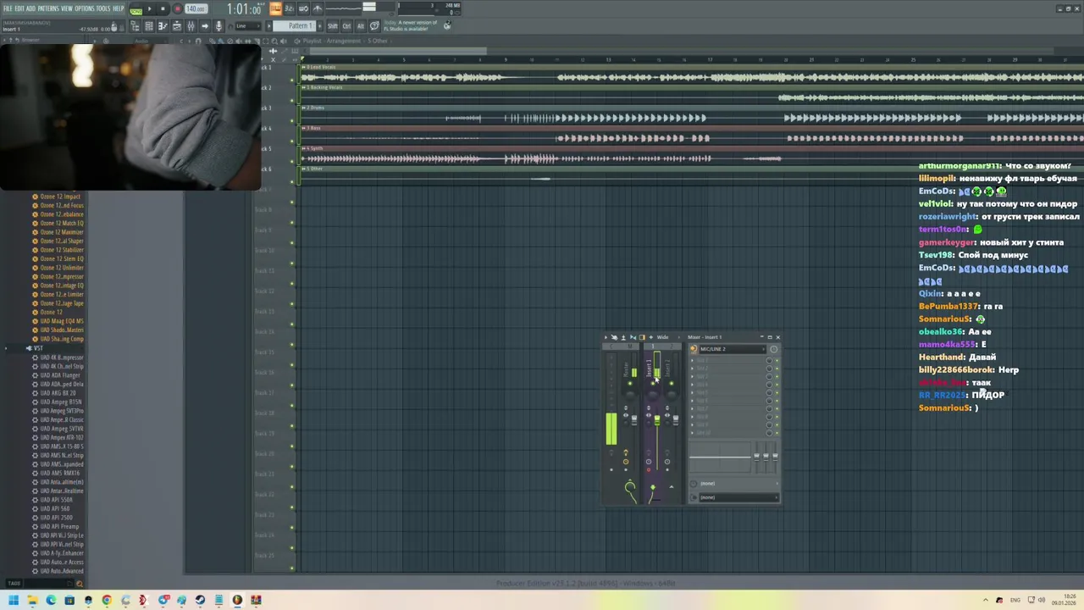Open the HELP menu
Viewport: 1084px width, 610px height.
(x=119, y=8)
